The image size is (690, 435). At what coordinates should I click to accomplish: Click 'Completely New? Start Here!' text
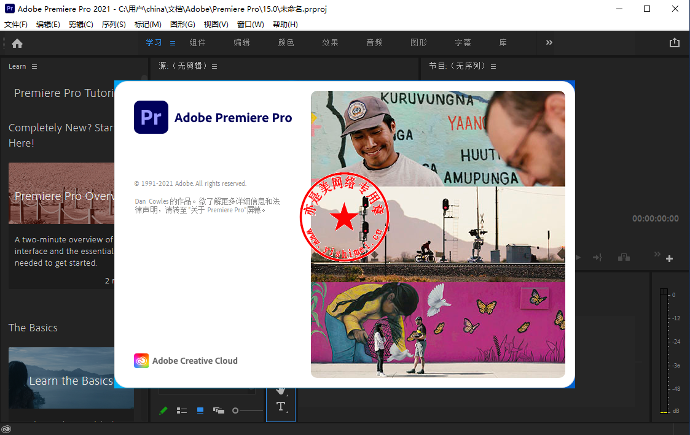click(x=61, y=136)
